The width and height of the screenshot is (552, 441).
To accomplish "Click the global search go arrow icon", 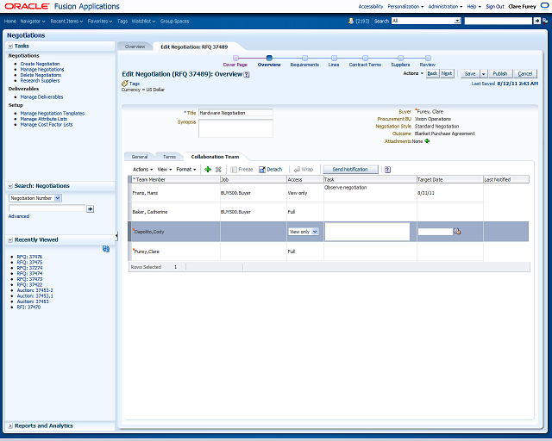I will coord(536,21).
